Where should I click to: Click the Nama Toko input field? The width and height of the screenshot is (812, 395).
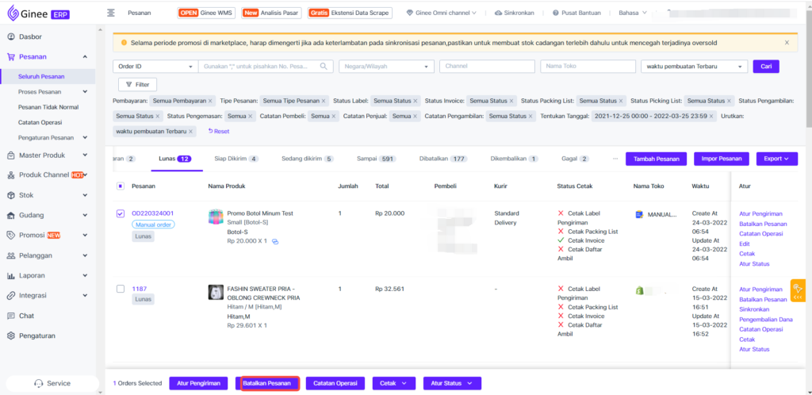(588, 67)
